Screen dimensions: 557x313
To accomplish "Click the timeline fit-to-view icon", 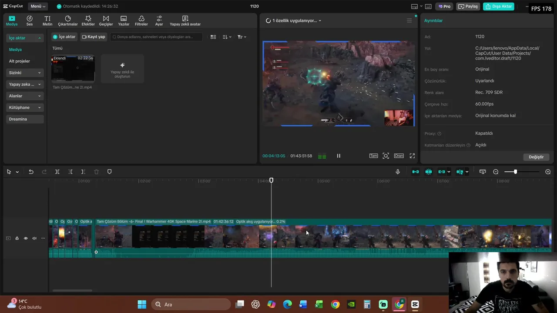I will [483, 172].
